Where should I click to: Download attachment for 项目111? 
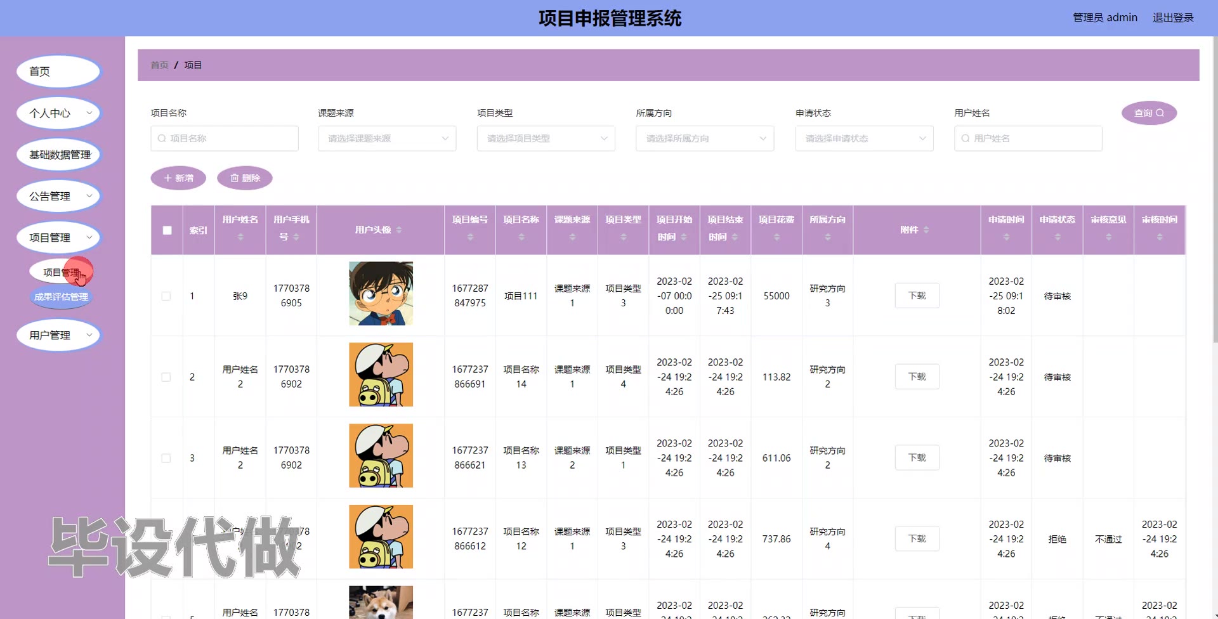point(917,296)
